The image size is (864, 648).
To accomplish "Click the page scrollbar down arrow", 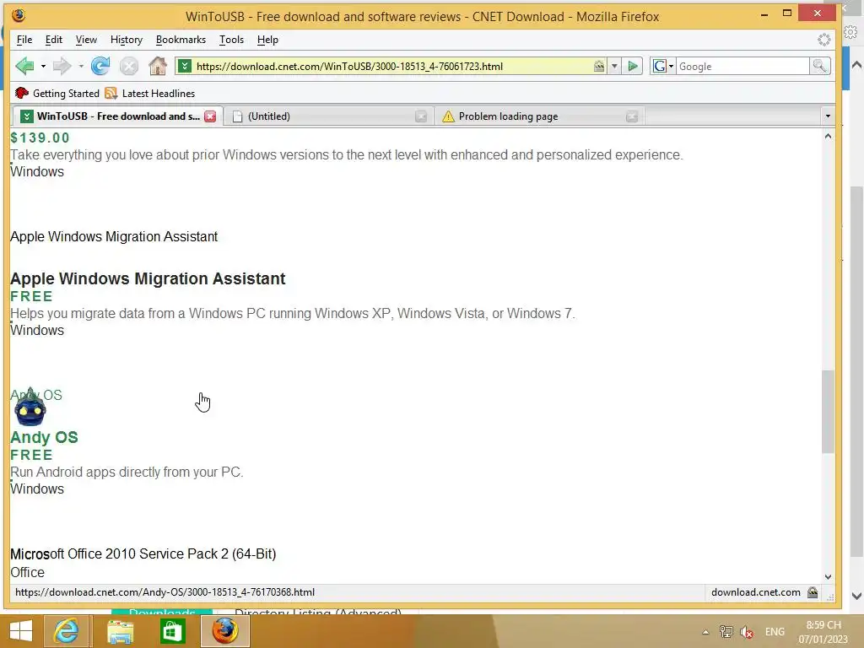I will [828, 576].
